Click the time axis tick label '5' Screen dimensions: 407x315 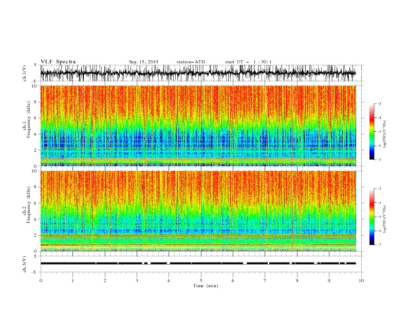[x=201, y=281]
